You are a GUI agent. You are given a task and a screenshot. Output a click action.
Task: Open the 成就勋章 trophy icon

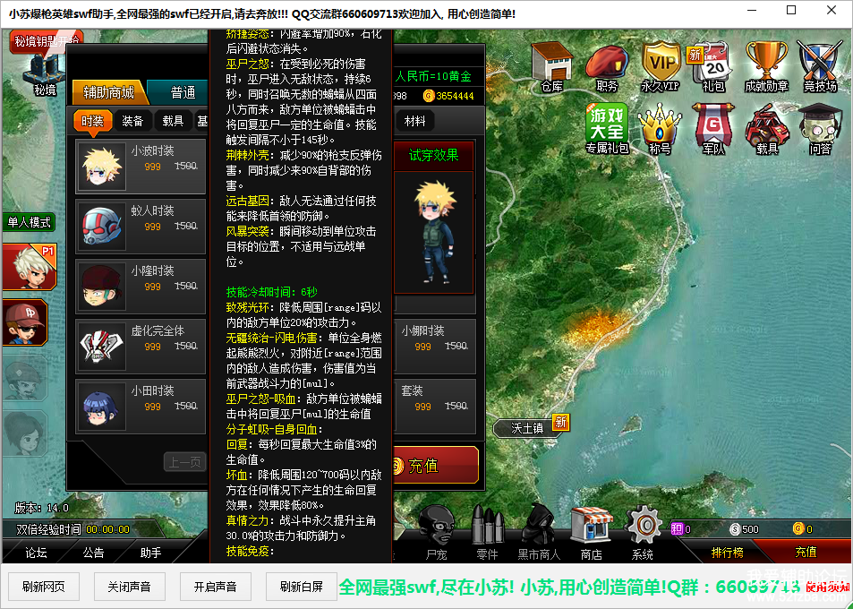766,66
